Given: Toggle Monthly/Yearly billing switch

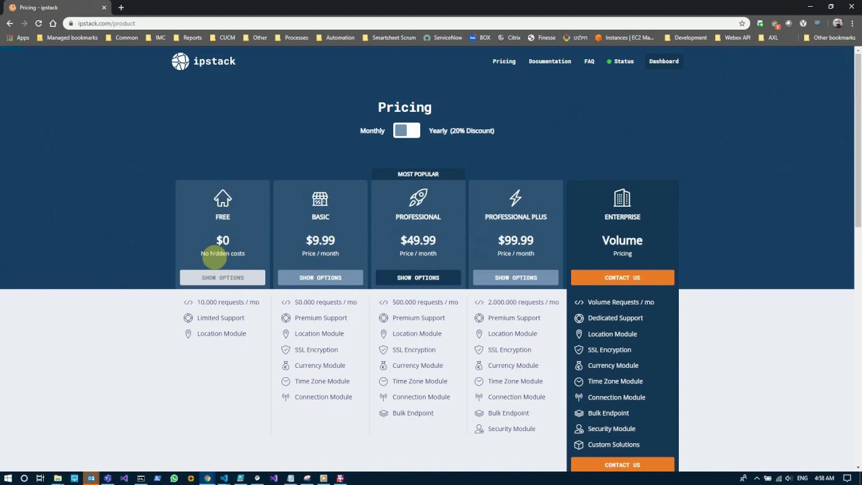Looking at the screenshot, I should [407, 131].
